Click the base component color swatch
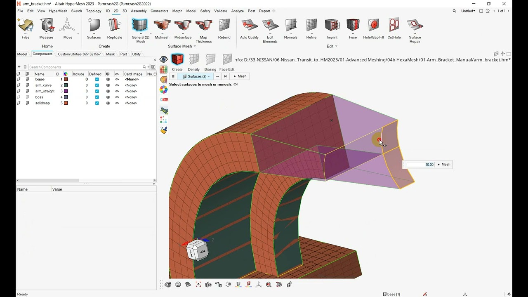Image resolution: width=528 pixels, height=297 pixels. tap(66, 79)
